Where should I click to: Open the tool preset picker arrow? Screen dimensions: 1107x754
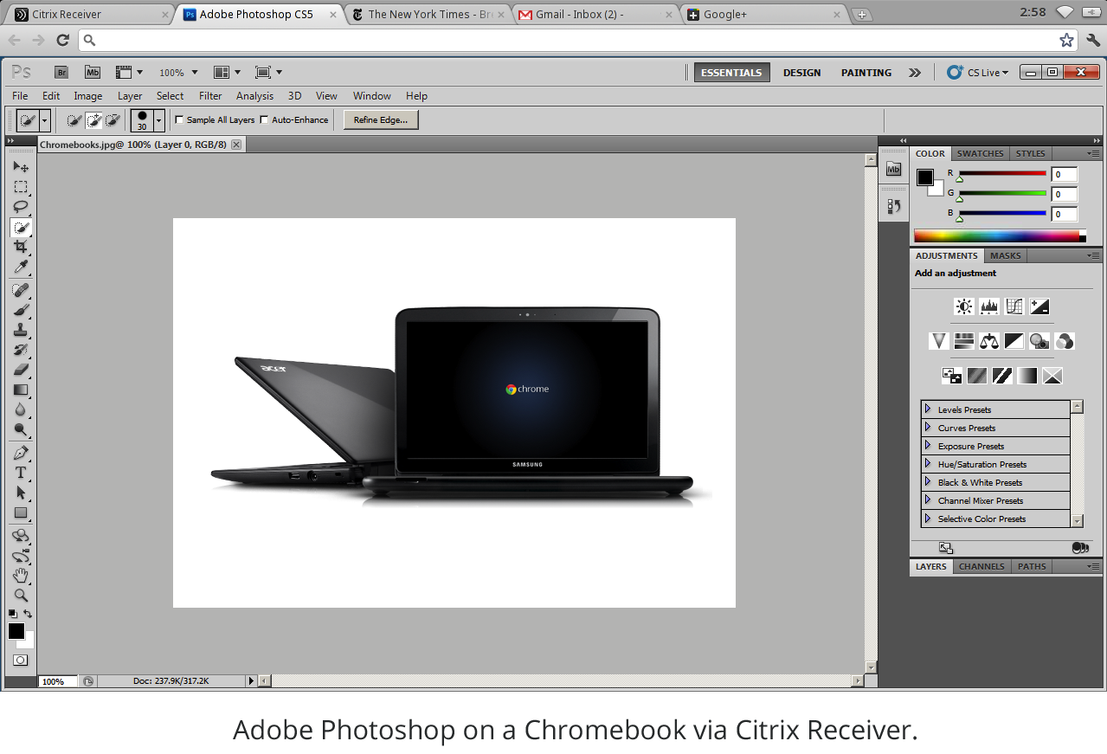tap(45, 120)
